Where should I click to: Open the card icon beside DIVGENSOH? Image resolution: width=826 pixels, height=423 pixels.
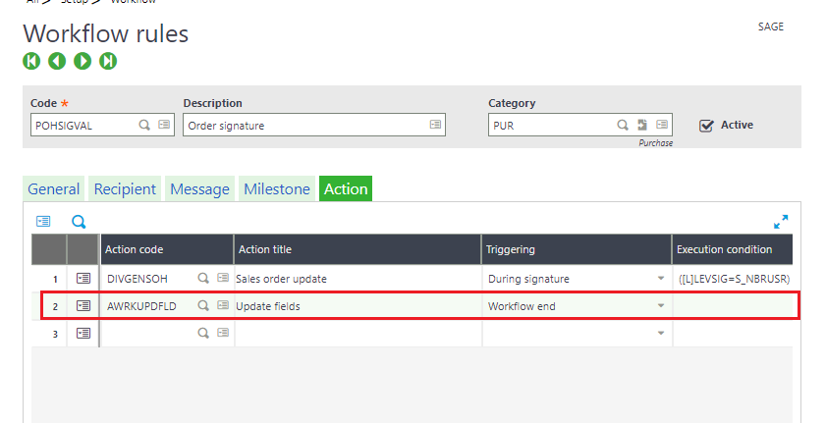pos(223,278)
